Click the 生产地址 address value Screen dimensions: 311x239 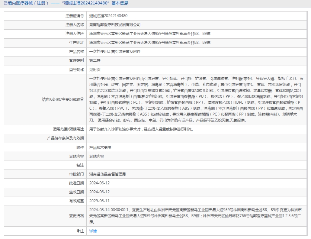(150, 43)
